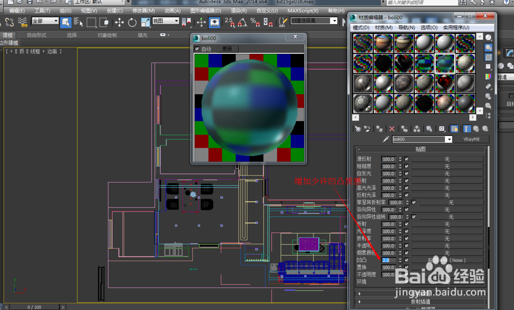
Task: Open material editor 实用程序(U) menu
Action: pos(456,28)
